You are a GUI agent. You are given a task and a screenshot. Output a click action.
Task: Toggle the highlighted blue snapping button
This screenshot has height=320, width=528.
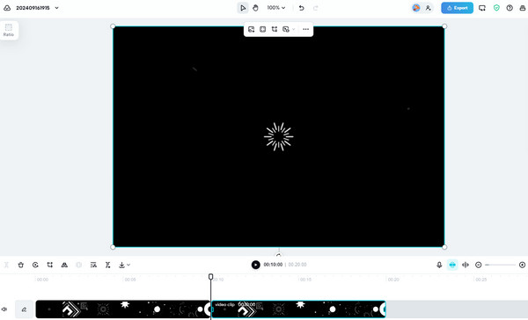(x=452, y=265)
